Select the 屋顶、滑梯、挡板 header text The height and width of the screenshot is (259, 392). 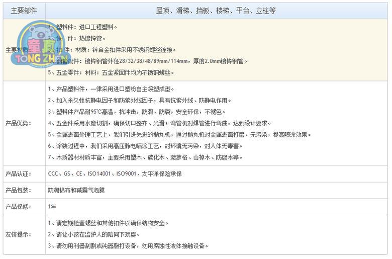tap(216, 11)
